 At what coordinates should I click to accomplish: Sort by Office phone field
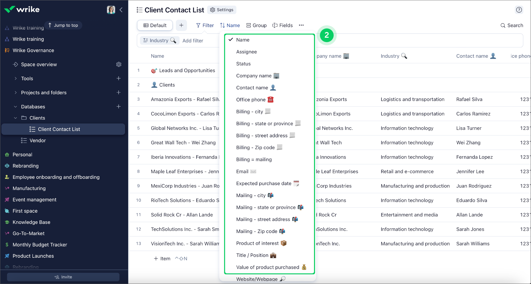coord(251,100)
